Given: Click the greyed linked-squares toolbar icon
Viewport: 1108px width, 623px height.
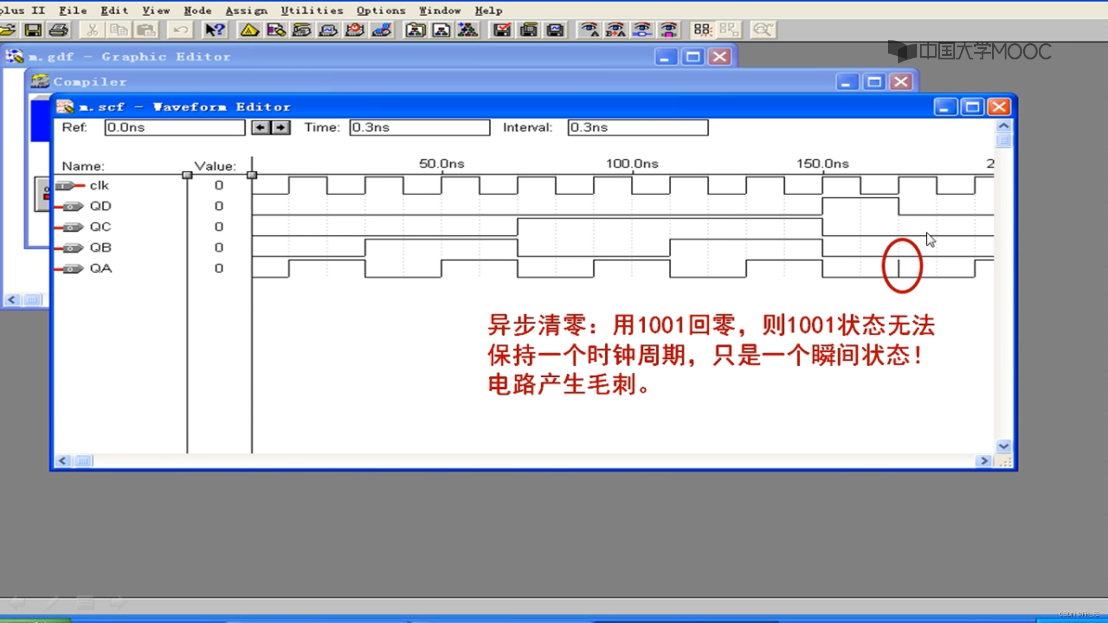Looking at the screenshot, I should tap(729, 30).
